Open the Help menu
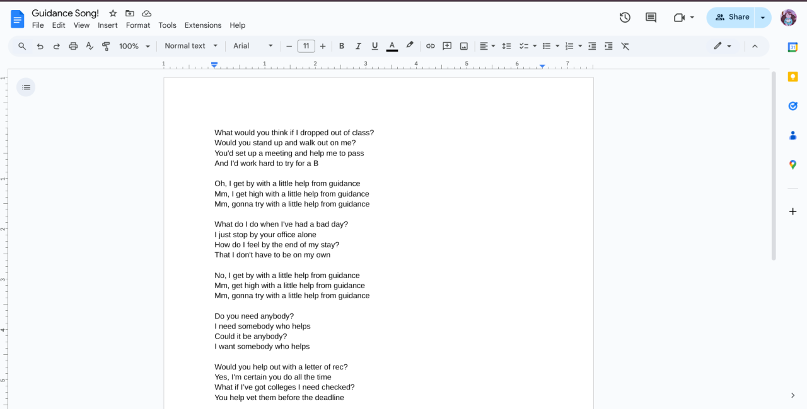 [x=238, y=25]
